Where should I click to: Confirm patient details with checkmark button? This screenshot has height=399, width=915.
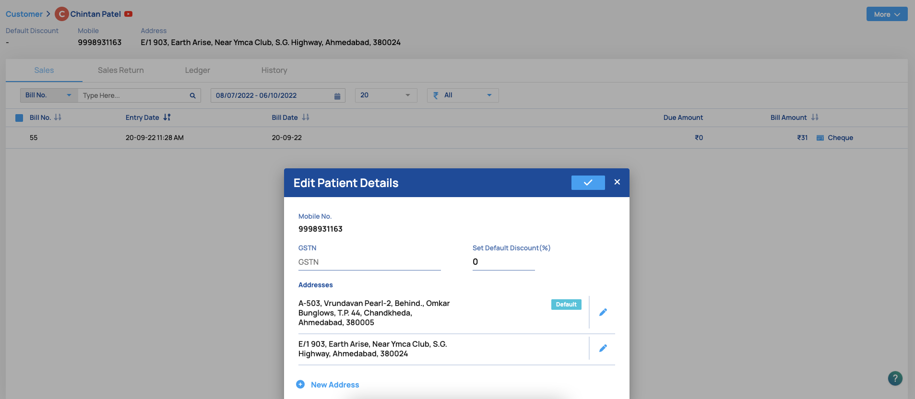[x=588, y=183]
